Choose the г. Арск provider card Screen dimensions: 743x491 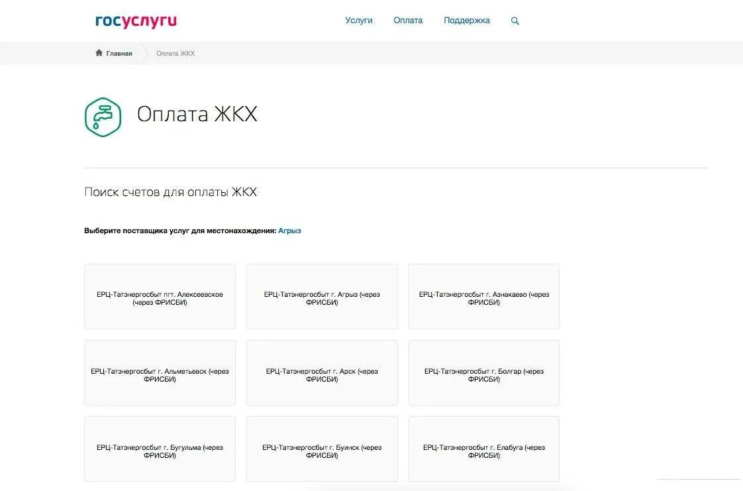pos(322,372)
